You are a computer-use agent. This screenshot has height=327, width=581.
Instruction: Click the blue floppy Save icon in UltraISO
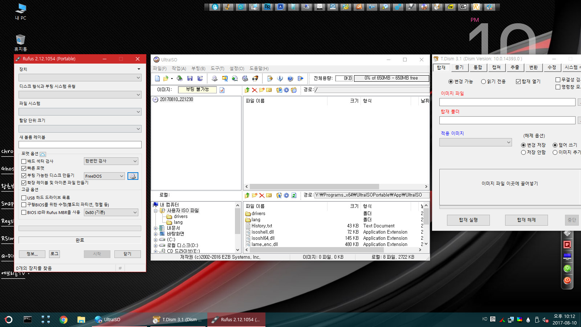190,78
